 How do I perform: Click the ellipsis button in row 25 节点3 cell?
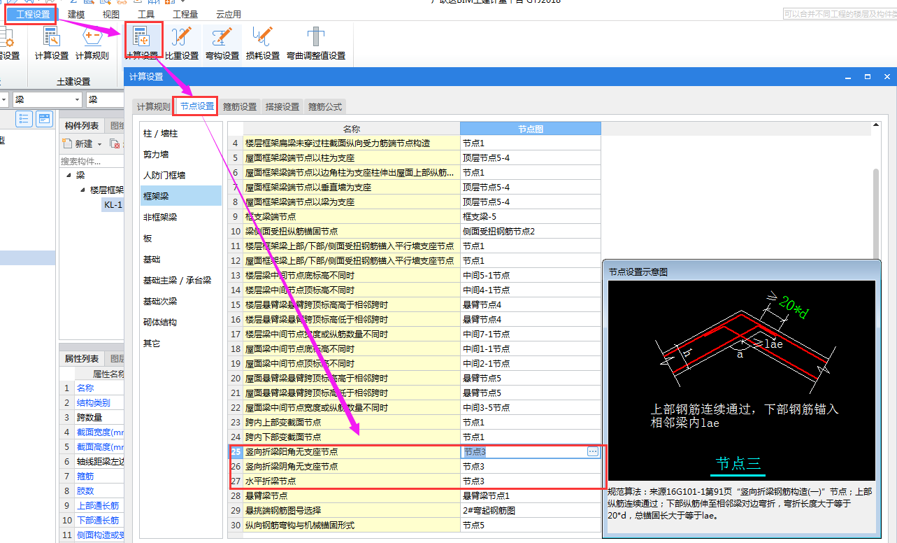(x=593, y=452)
